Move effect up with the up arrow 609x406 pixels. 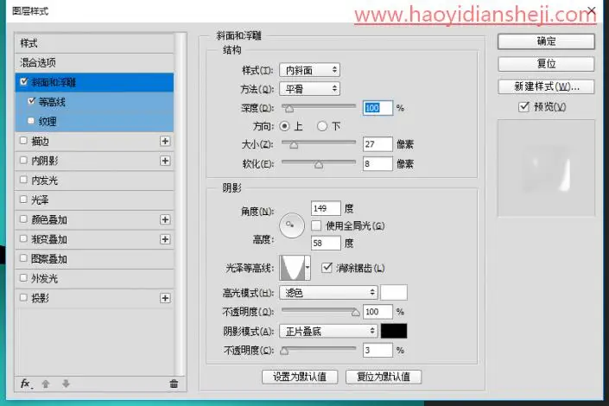pyautogui.click(x=46, y=384)
